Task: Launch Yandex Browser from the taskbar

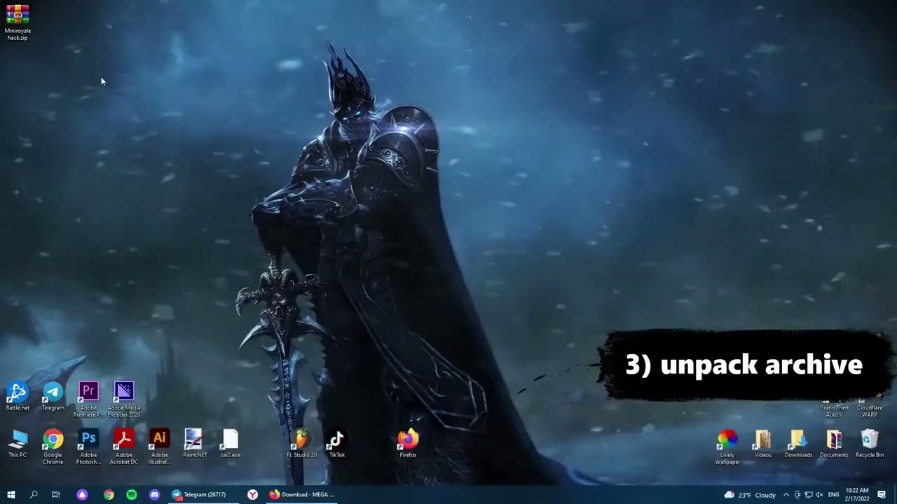Action: point(252,495)
